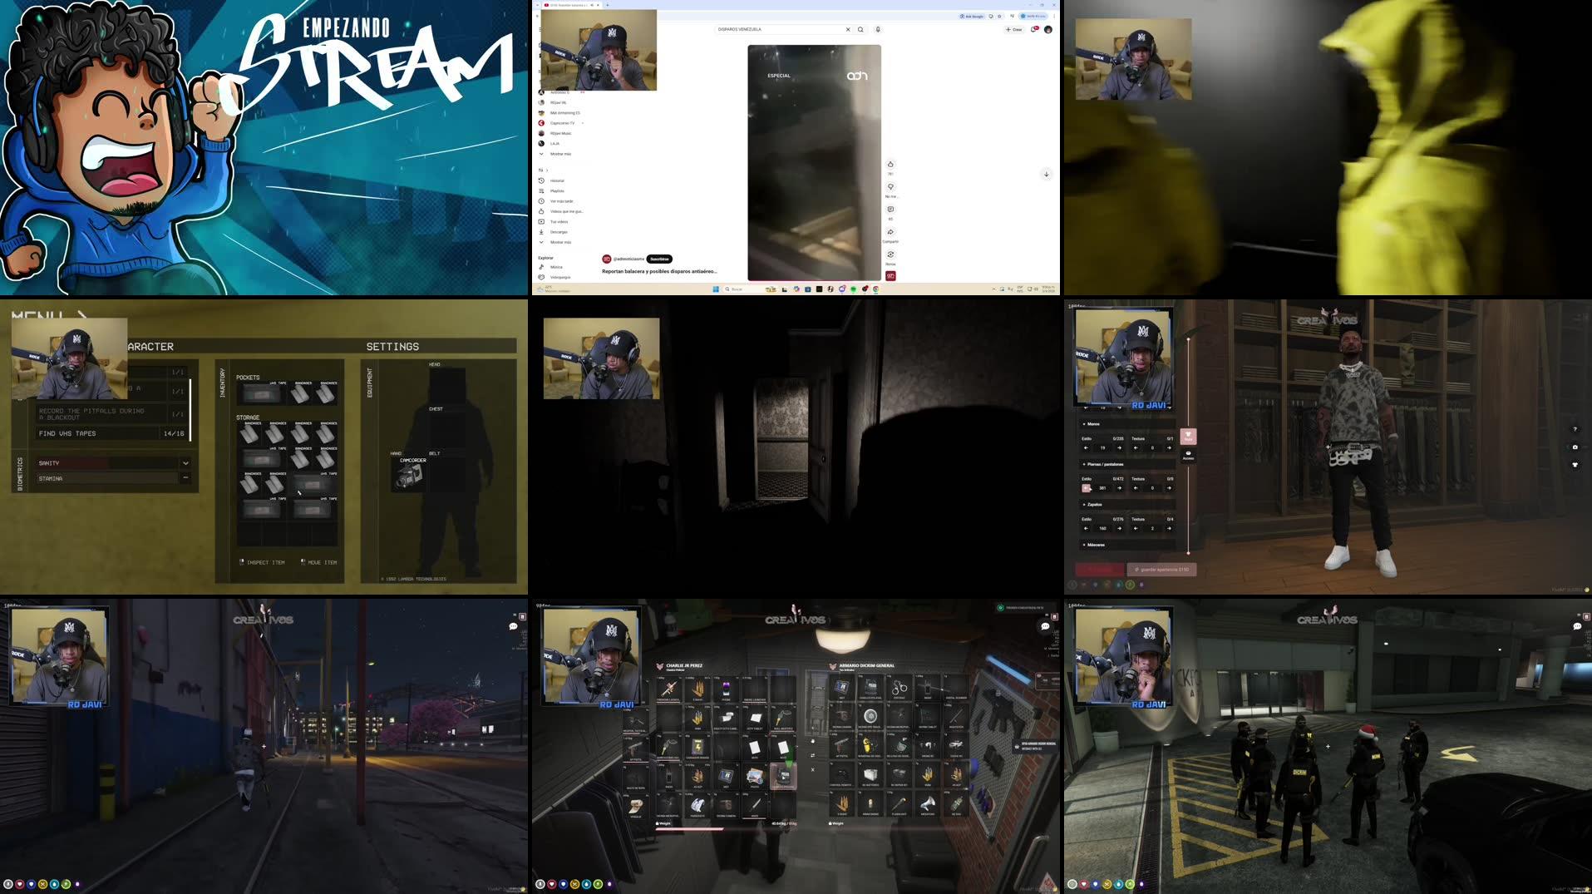1592x894 pixels.
Task: Click the like (thumbs up) icon on the Short
Action: (x=890, y=164)
